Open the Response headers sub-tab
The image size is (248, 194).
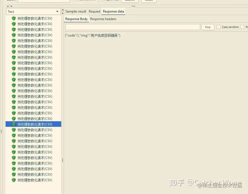point(103,19)
